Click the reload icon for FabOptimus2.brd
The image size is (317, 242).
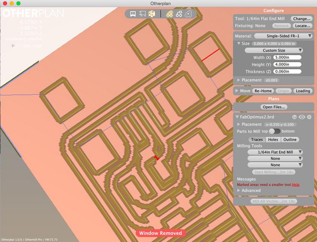294,117
